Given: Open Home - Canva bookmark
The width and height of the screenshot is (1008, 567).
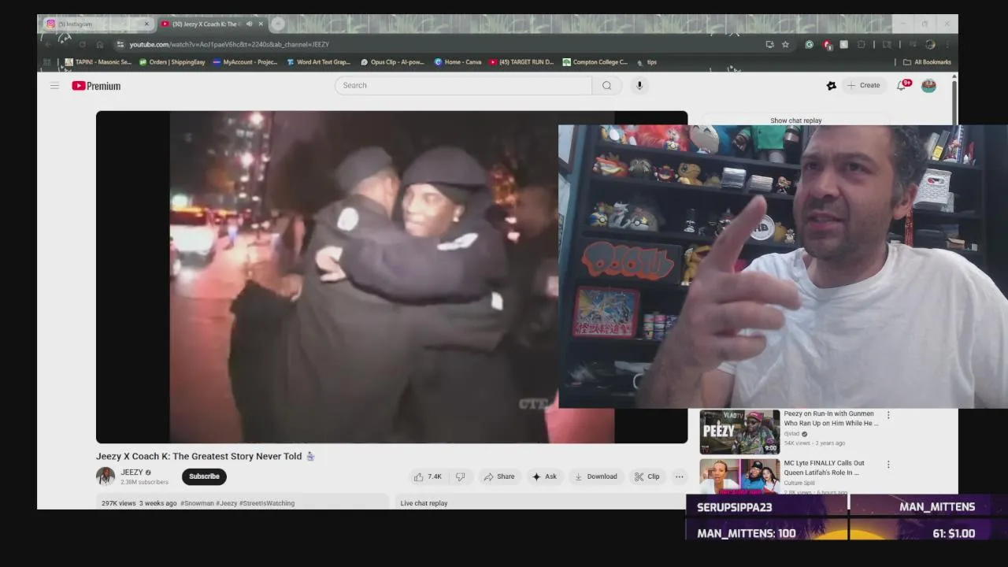Looking at the screenshot, I should tap(458, 61).
